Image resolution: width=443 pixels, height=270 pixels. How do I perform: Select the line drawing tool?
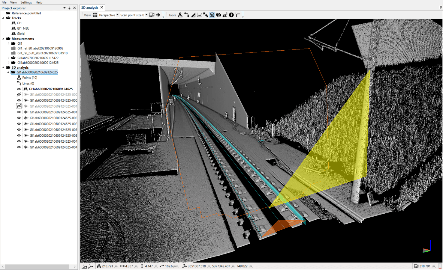coord(187,15)
